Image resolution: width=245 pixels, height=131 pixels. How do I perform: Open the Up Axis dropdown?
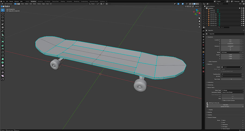pos(231,76)
